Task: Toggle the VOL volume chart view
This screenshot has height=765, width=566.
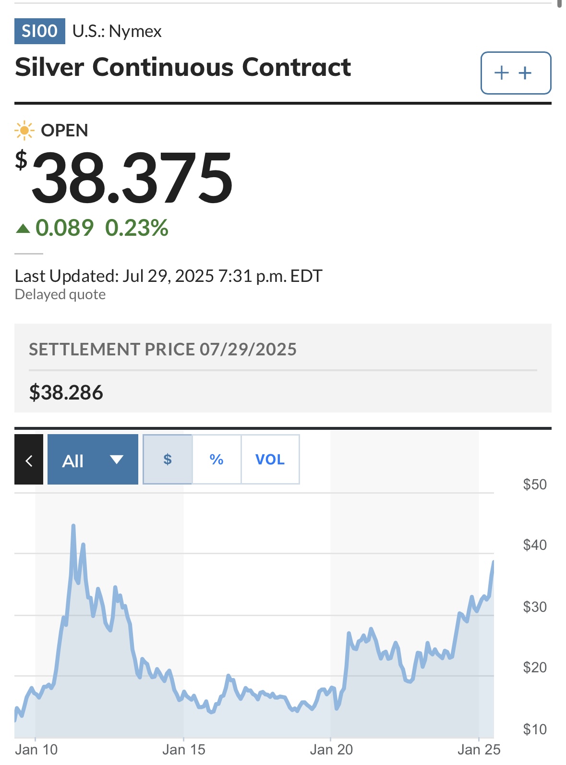Action: tap(270, 460)
